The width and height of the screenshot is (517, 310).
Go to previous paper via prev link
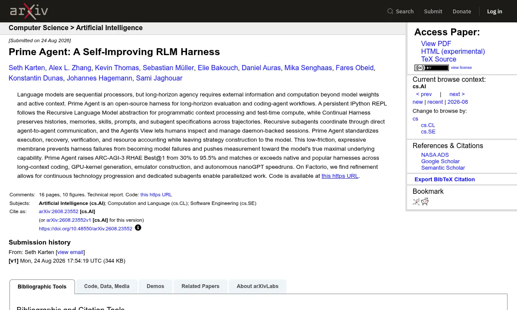[x=424, y=94]
